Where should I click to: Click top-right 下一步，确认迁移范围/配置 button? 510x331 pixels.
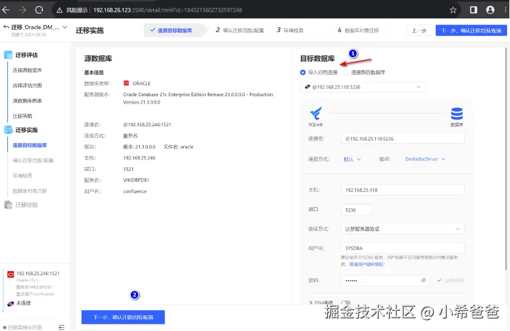pyautogui.click(x=471, y=31)
